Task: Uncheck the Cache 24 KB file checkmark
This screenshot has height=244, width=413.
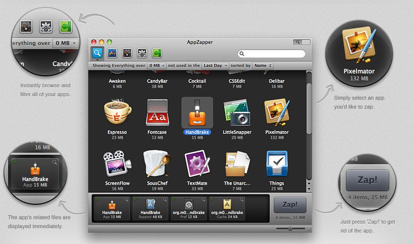Action: [212, 199]
